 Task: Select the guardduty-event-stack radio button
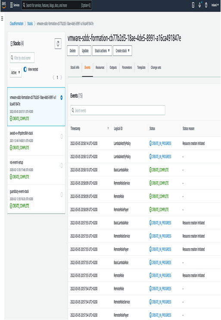(62, 195)
